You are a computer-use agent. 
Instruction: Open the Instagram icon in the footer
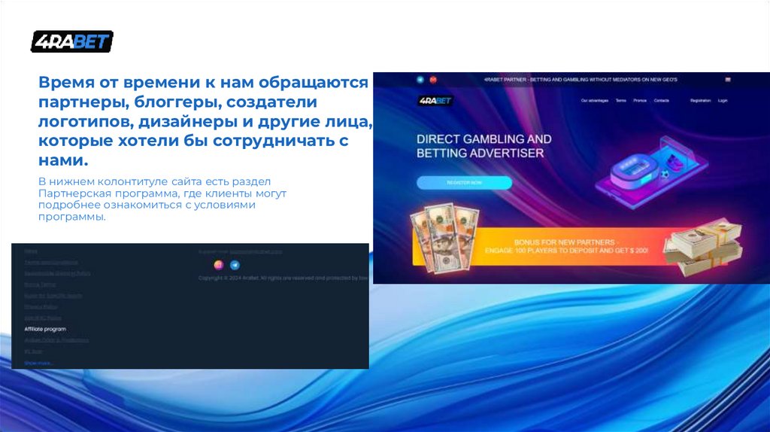tap(219, 265)
